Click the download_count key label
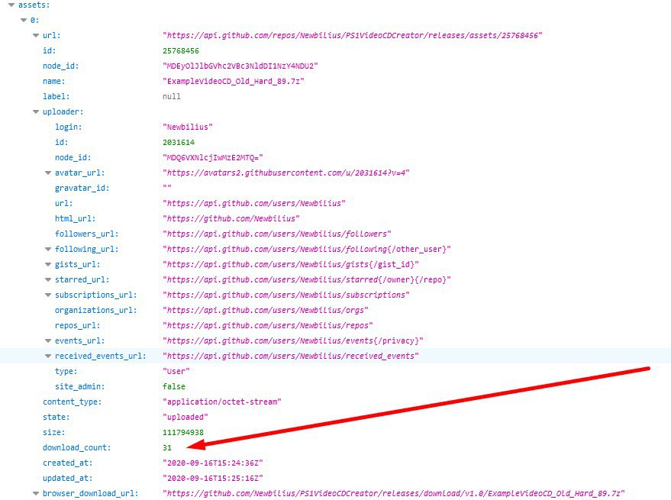The width and height of the screenshot is (671, 500). pos(76,448)
